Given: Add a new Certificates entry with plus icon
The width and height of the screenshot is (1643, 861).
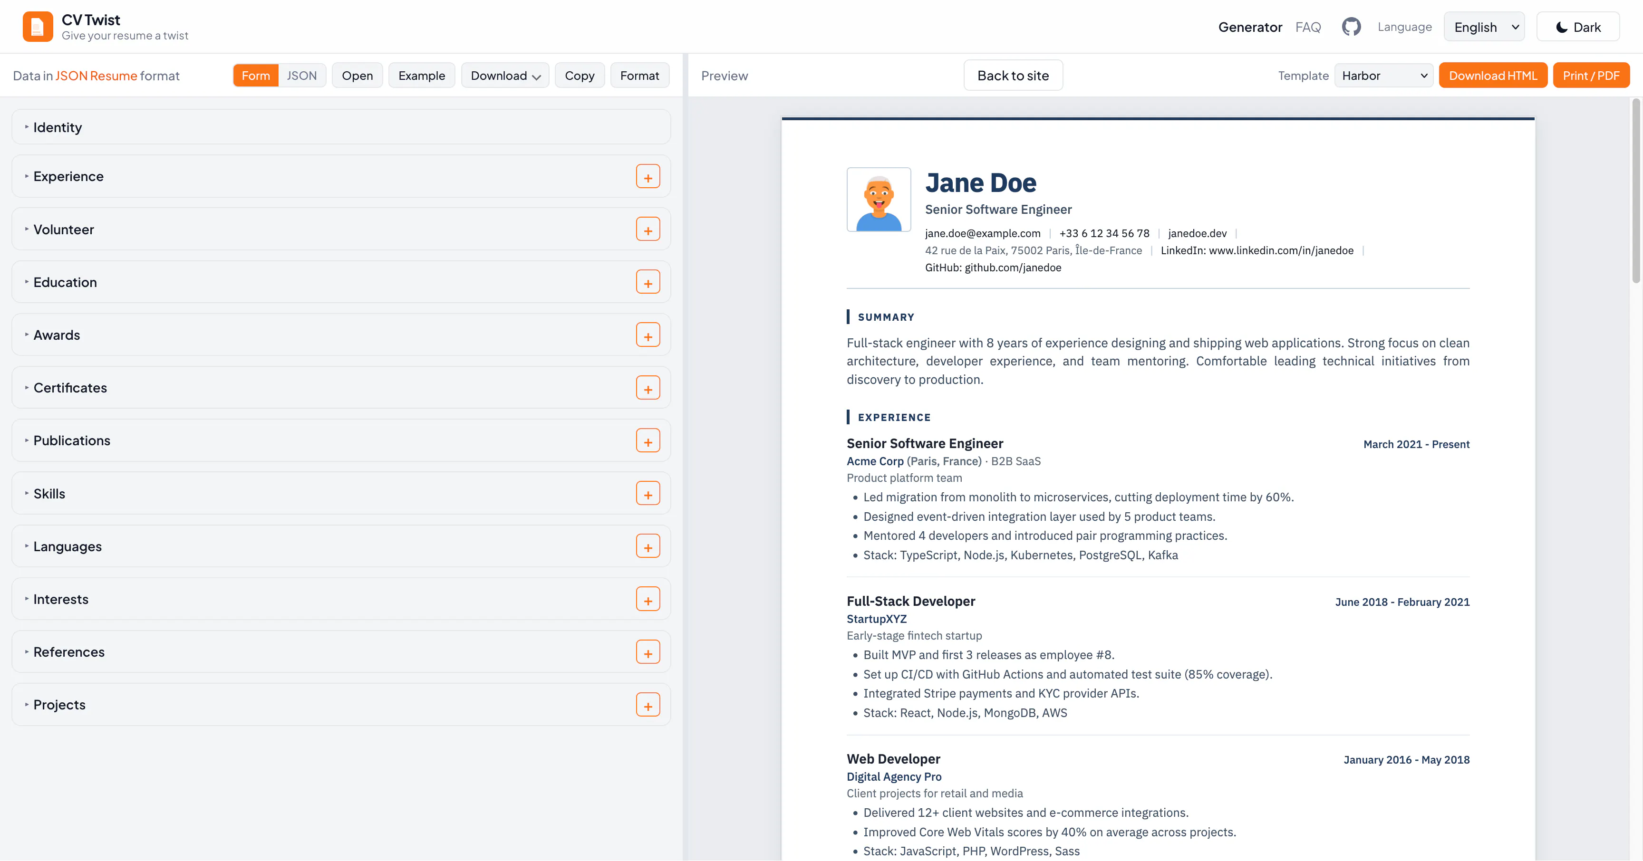Looking at the screenshot, I should point(648,388).
